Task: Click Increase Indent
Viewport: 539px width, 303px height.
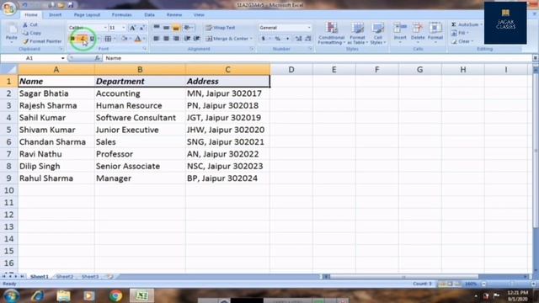Action: (x=196, y=39)
